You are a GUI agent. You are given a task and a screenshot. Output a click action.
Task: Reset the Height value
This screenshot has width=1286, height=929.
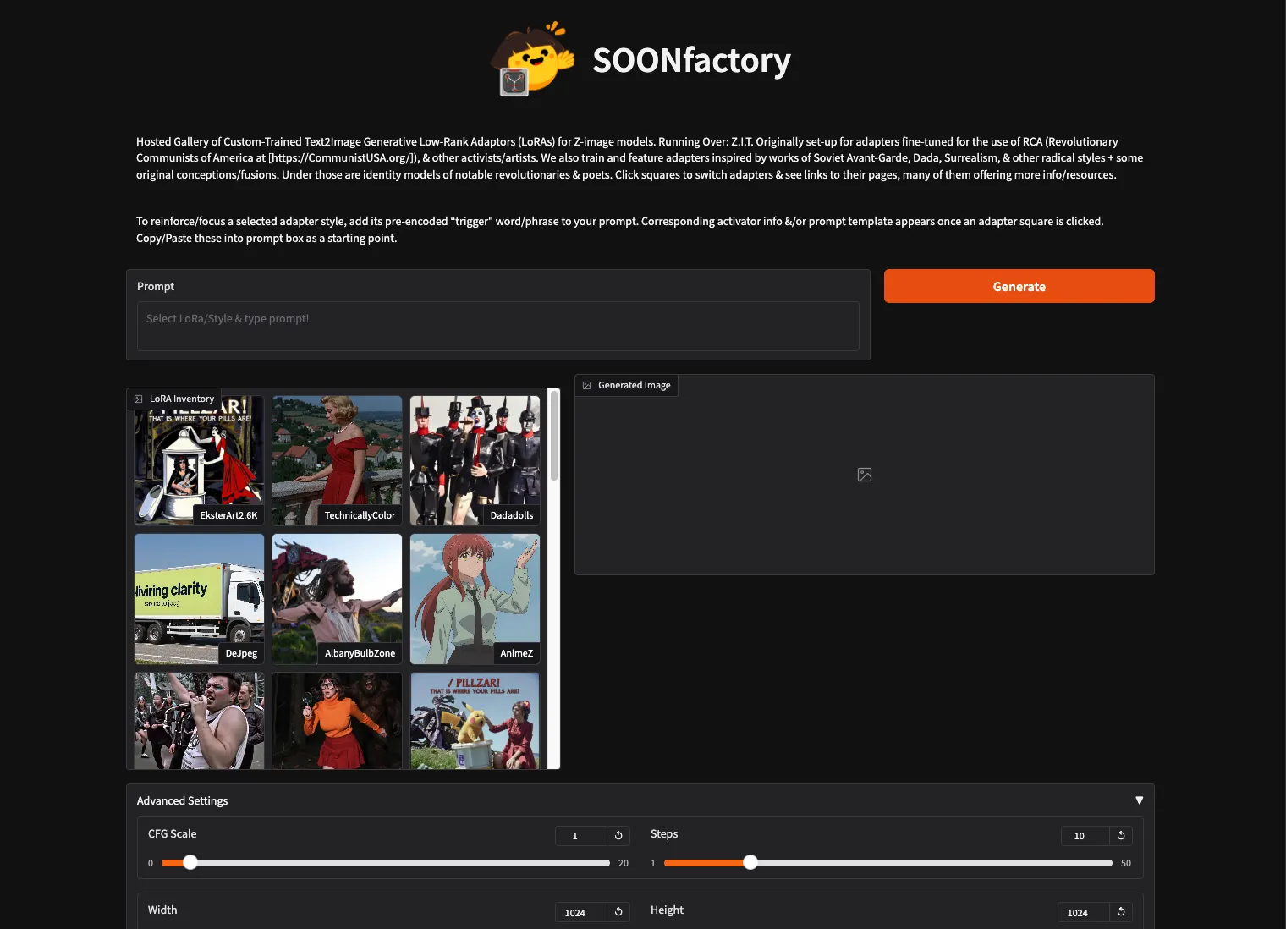(x=1121, y=912)
